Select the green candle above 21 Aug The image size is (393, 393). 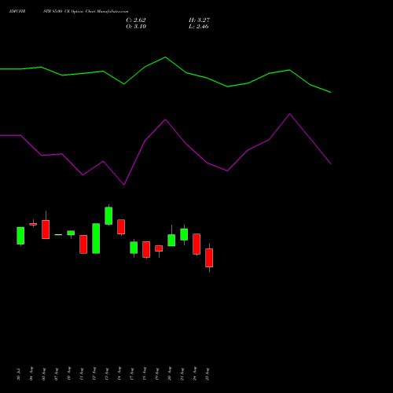[184, 234]
